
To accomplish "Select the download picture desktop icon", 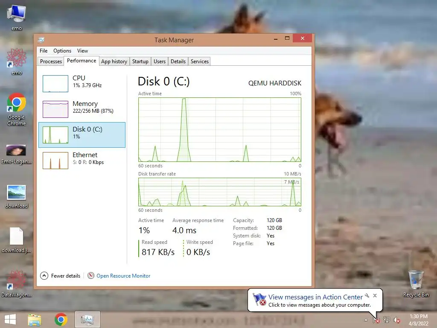I will 17,196.
